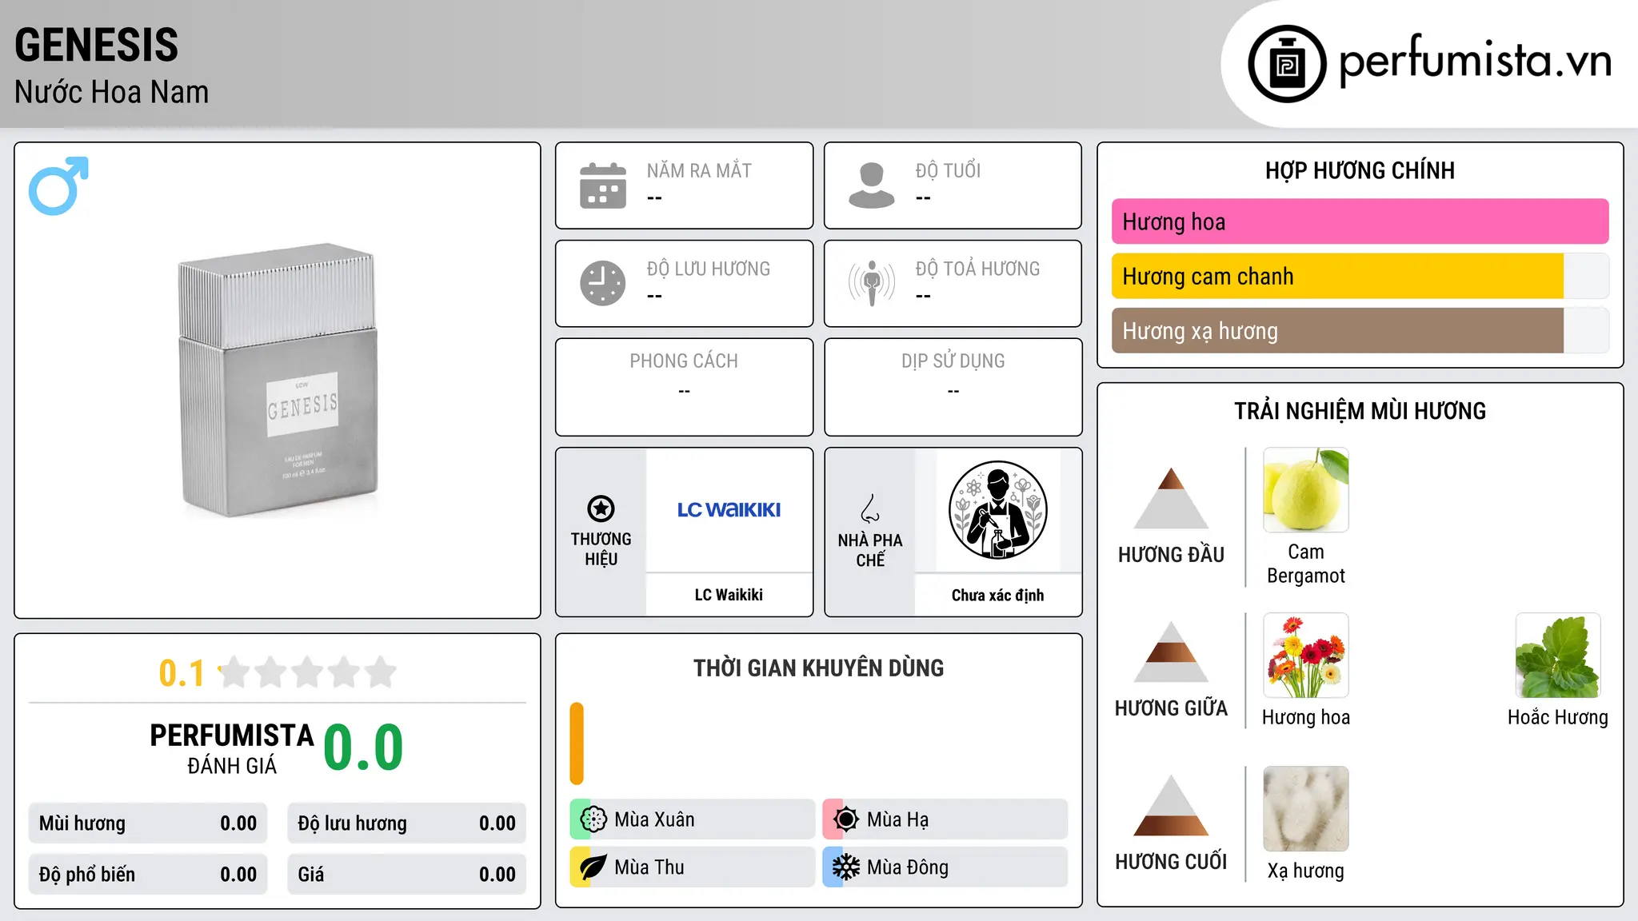Screen dimensions: 1638x921
Task: Click the TRẢI NGHIỆM MÙI HƯƠNG heading
Action: pos(1360,411)
